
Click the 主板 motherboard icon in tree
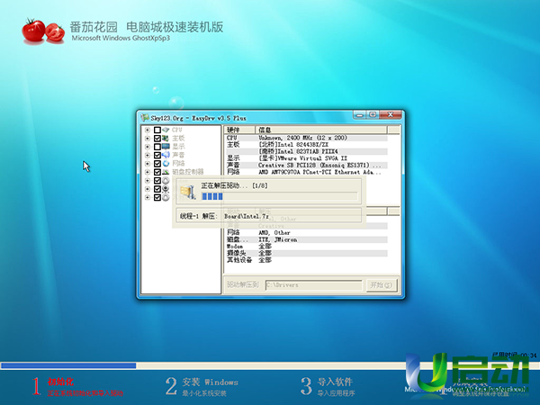coord(166,138)
